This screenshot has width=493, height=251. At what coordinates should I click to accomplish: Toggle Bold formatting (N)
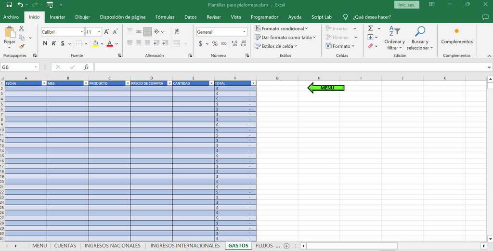pyautogui.click(x=45, y=43)
